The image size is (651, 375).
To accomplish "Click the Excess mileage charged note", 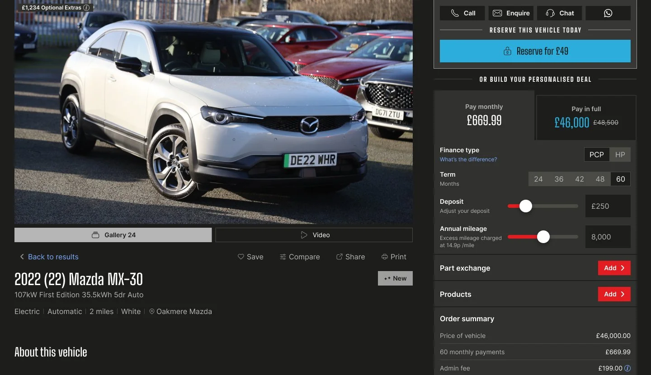I will click(471, 241).
